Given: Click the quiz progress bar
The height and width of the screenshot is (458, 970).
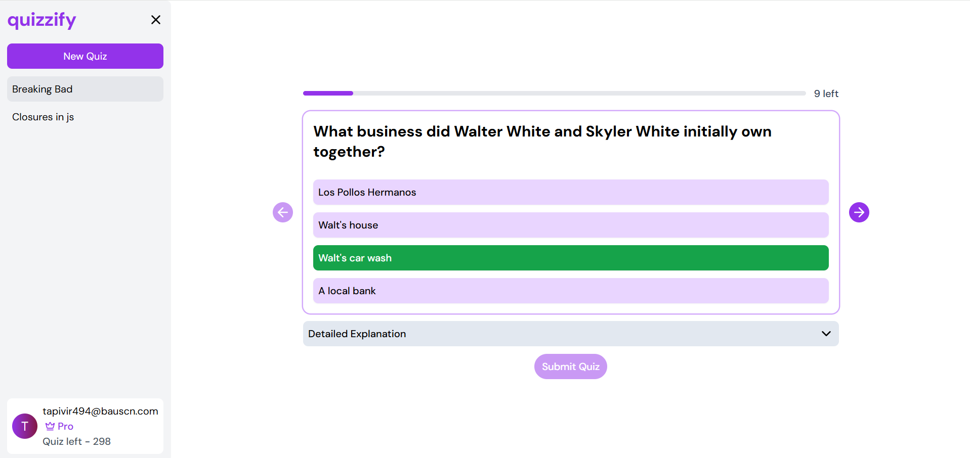Looking at the screenshot, I should click(x=554, y=93).
